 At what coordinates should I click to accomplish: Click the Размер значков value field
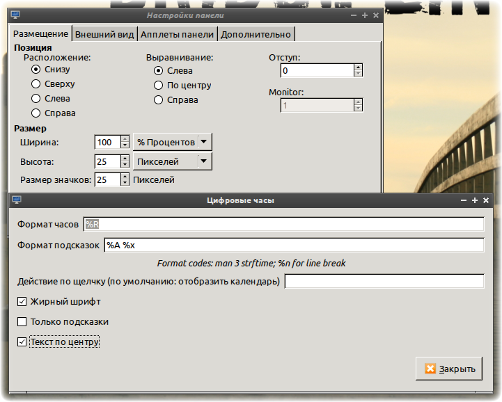(x=107, y=179)
